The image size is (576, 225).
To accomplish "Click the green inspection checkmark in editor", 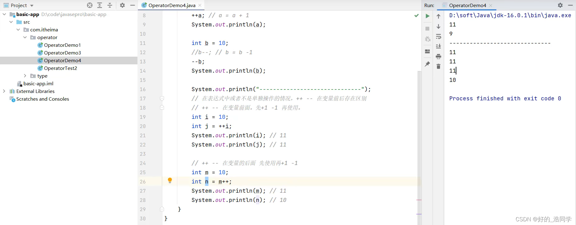I will [x=416, y=15].
